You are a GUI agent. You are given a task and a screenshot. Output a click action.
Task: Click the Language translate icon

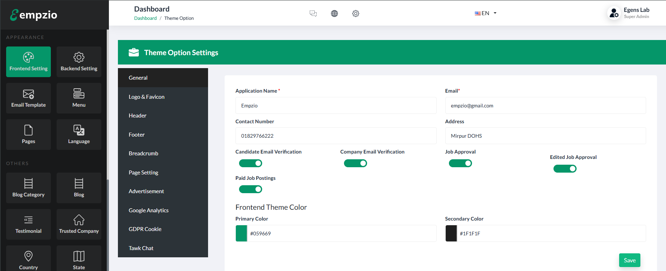click(x=79, y=130)
